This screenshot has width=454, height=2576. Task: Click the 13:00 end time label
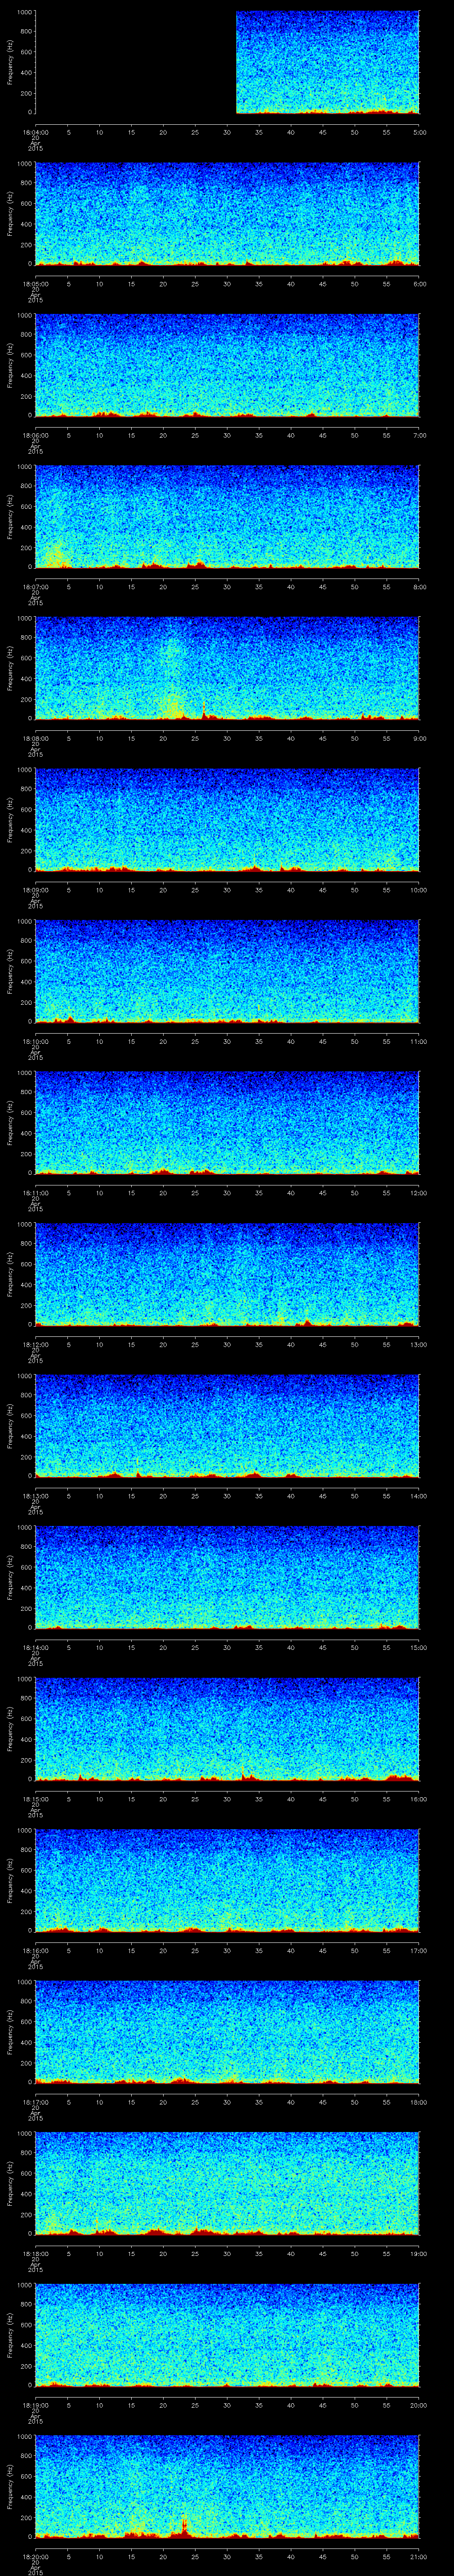418,1344
